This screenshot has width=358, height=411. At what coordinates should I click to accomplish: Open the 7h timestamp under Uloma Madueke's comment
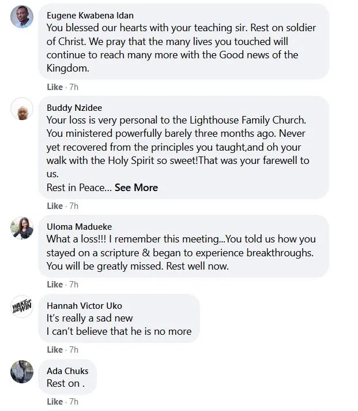74,285
